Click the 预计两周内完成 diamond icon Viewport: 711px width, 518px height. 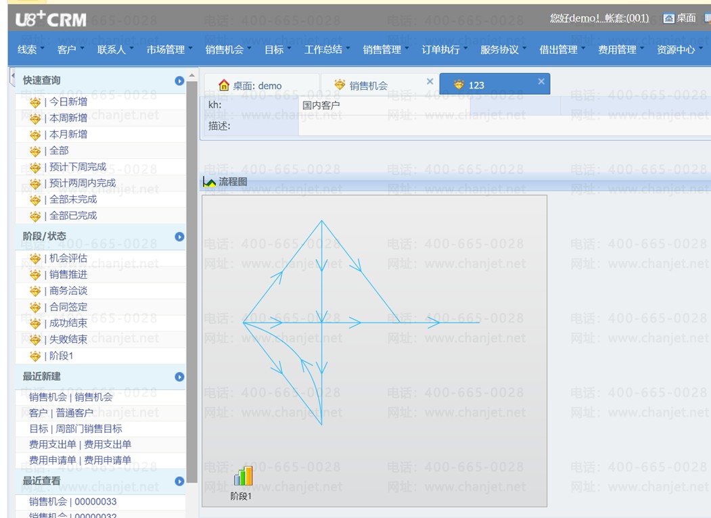coord(35,184)
